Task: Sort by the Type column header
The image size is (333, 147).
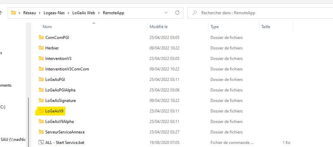Action: [x=215, y=27]
